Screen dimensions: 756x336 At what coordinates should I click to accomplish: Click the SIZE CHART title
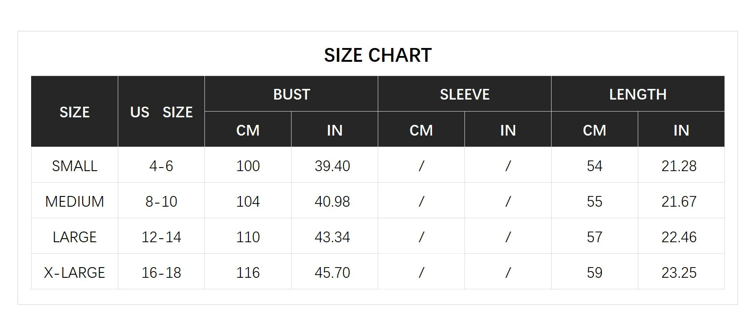click(x=378, y=56)
